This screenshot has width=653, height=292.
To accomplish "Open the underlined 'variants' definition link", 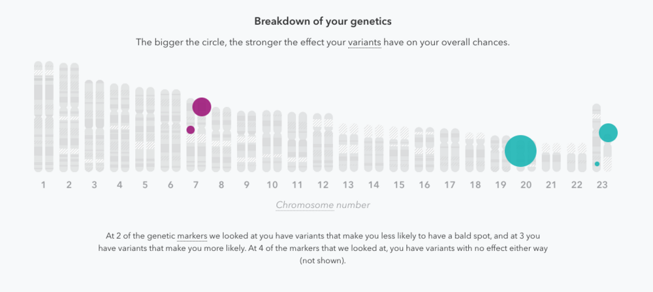I will 364,42.
